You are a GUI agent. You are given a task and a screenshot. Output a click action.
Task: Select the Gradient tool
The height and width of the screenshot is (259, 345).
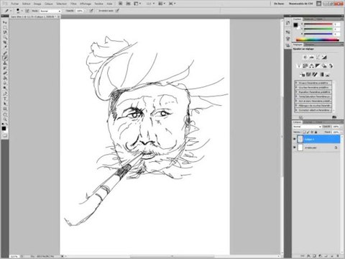coord(4,78)
